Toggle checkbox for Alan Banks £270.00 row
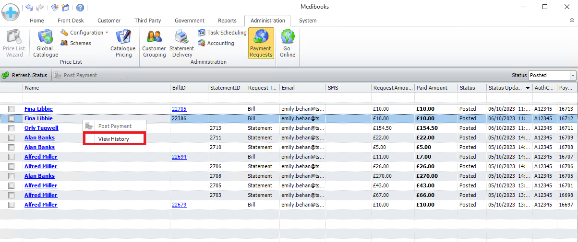This screenshot has width=578, height=242. coord(11,176)
